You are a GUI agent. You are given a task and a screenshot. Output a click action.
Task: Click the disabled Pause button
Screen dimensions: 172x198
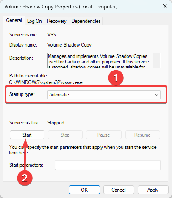pyautogui.click(x=104, y=135)
